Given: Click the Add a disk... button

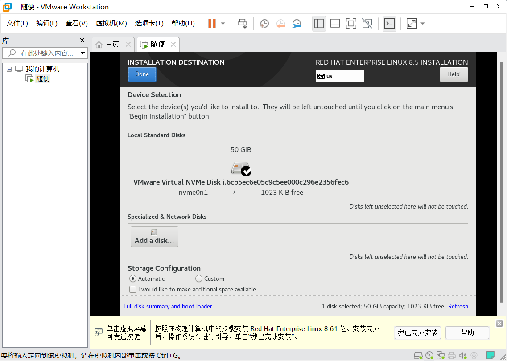Looking at the screenshot, I should point(154,237).
